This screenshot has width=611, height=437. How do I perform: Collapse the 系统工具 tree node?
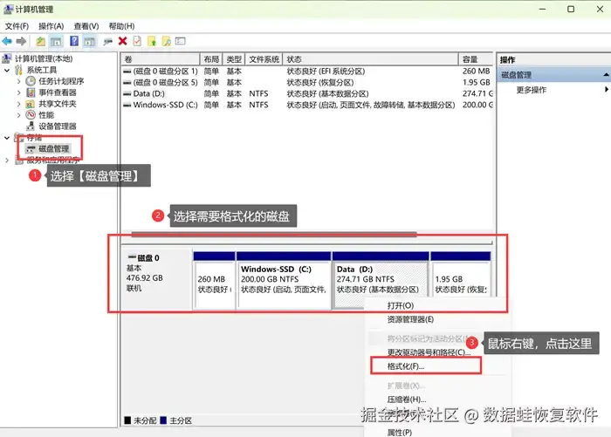7,70
